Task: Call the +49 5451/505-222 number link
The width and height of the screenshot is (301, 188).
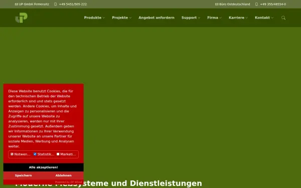Action: [73, 4]
